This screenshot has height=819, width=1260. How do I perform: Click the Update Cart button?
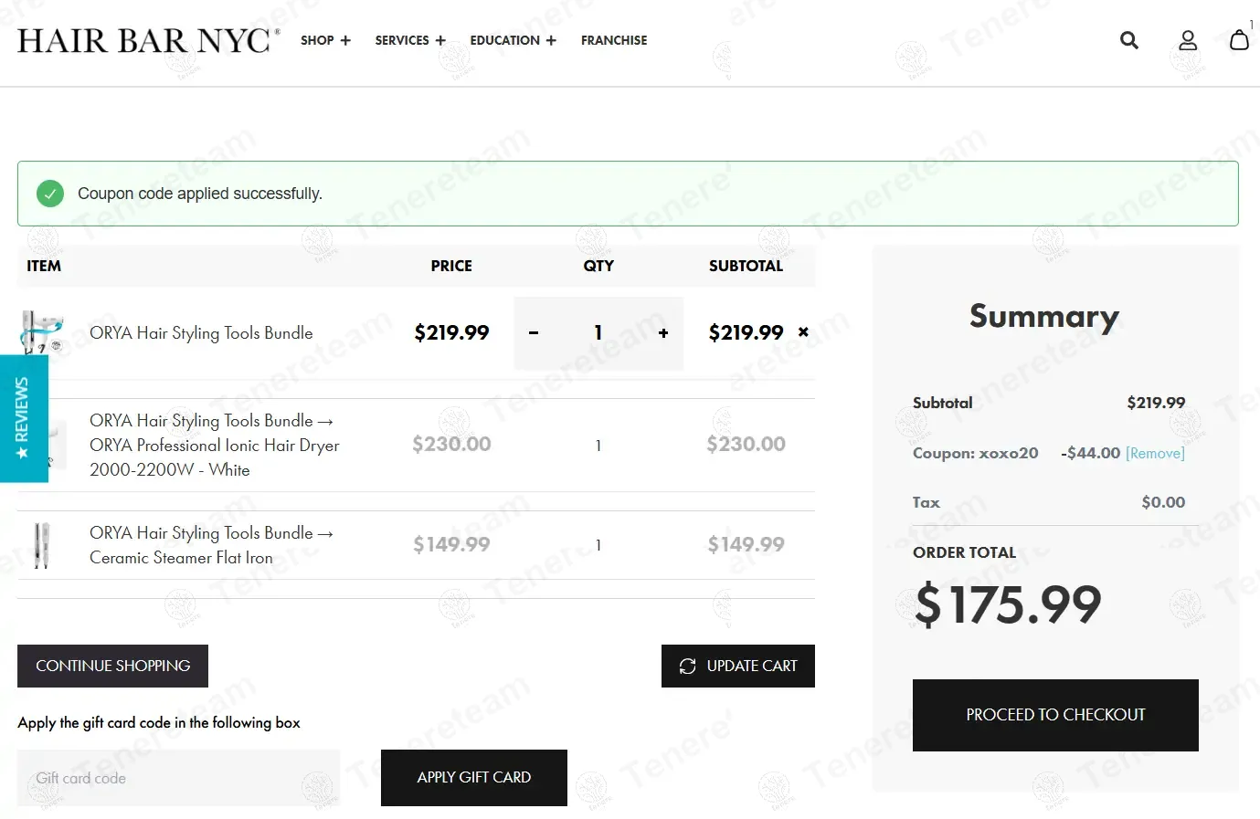tap(738, 666)
